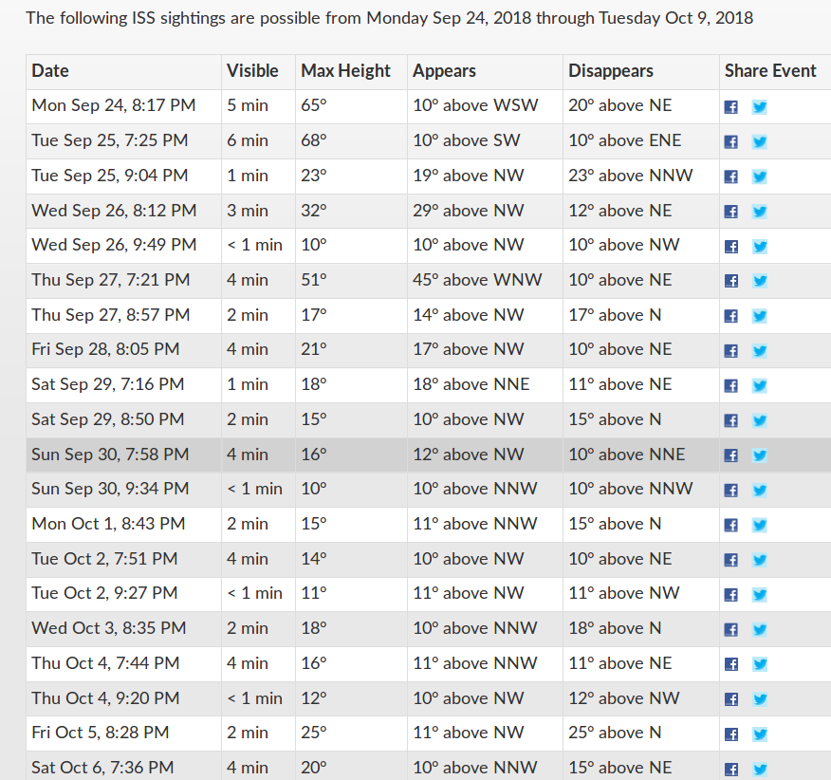This screenshot has width=831, height=780.
Task: Tweet the Tue Sep 25, 9:04 PM sighting
Action: [760, 177]
